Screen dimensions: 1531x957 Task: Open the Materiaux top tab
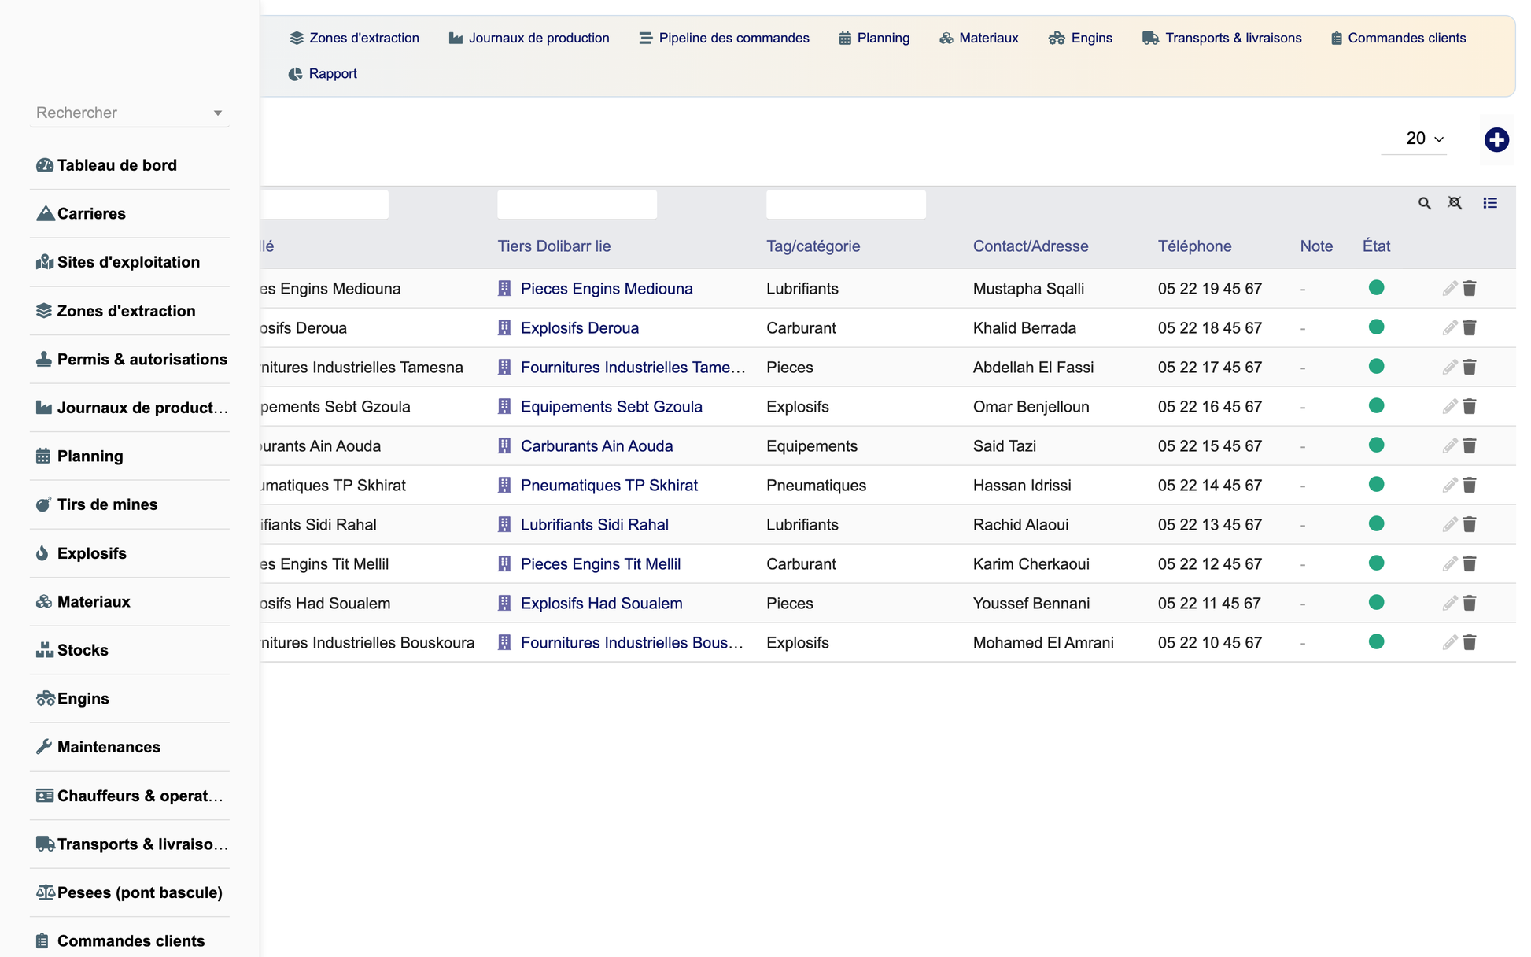[979, 38]
